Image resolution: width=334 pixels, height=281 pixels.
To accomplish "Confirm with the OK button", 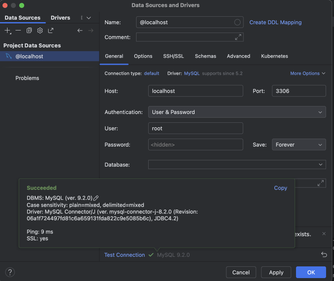I will coord(311,272).
